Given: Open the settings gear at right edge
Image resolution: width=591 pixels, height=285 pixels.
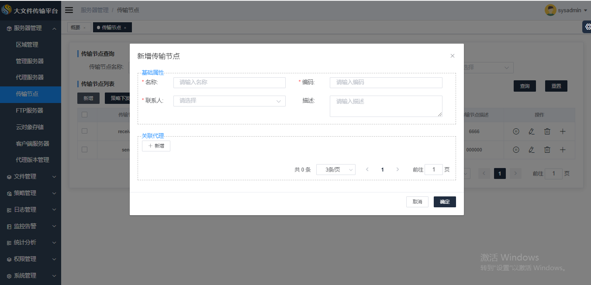Looking at the screenshot, I should pyautogui.click(x=588, y=27).
